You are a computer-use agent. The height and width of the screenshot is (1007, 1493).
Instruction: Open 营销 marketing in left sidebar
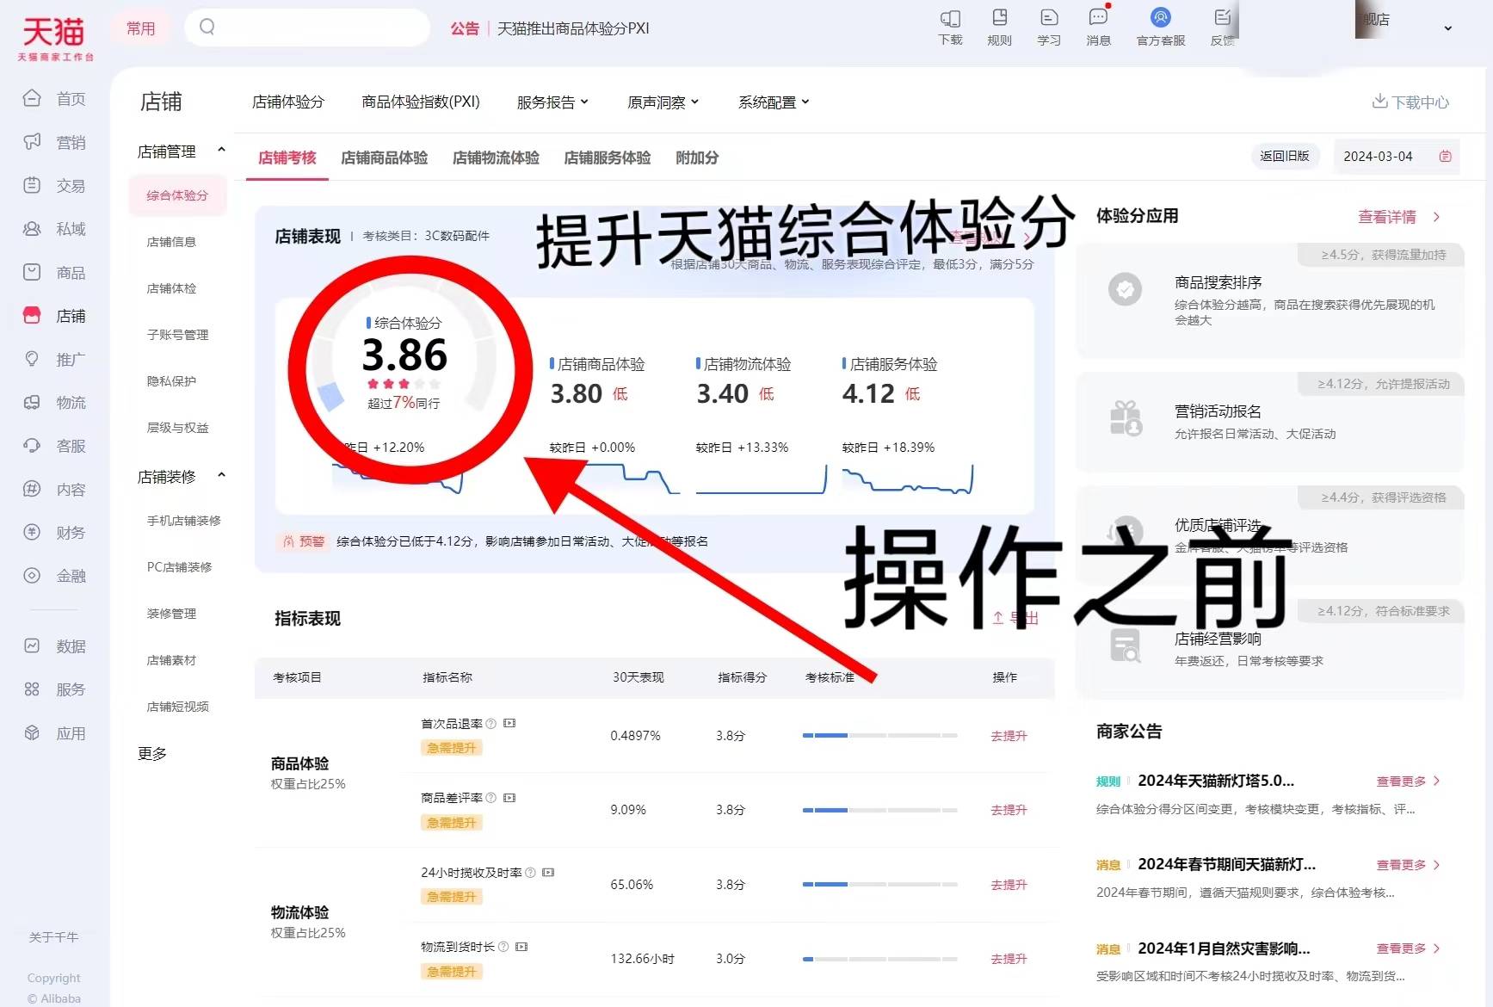click(x=55, y=142)
